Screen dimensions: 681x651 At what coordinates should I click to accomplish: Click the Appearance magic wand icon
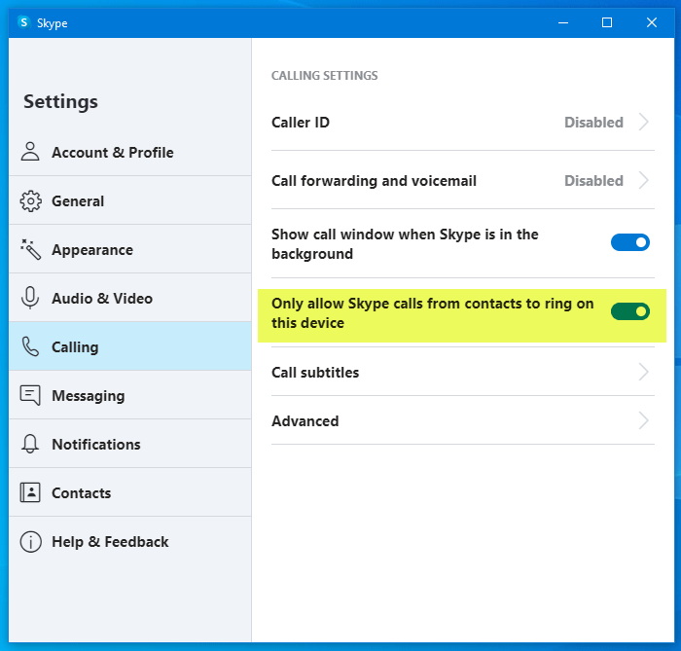(x=30, y=249)
